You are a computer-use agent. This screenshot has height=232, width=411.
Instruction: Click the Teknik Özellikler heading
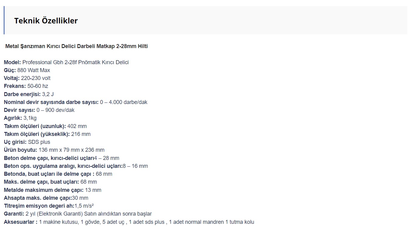pos(46,21)
